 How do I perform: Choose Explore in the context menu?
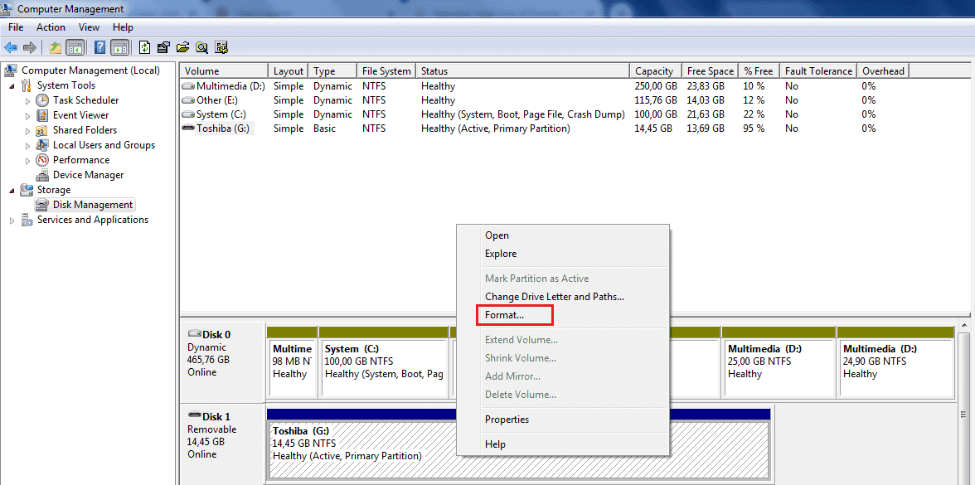pyautogui.click(x=563, y=254)
